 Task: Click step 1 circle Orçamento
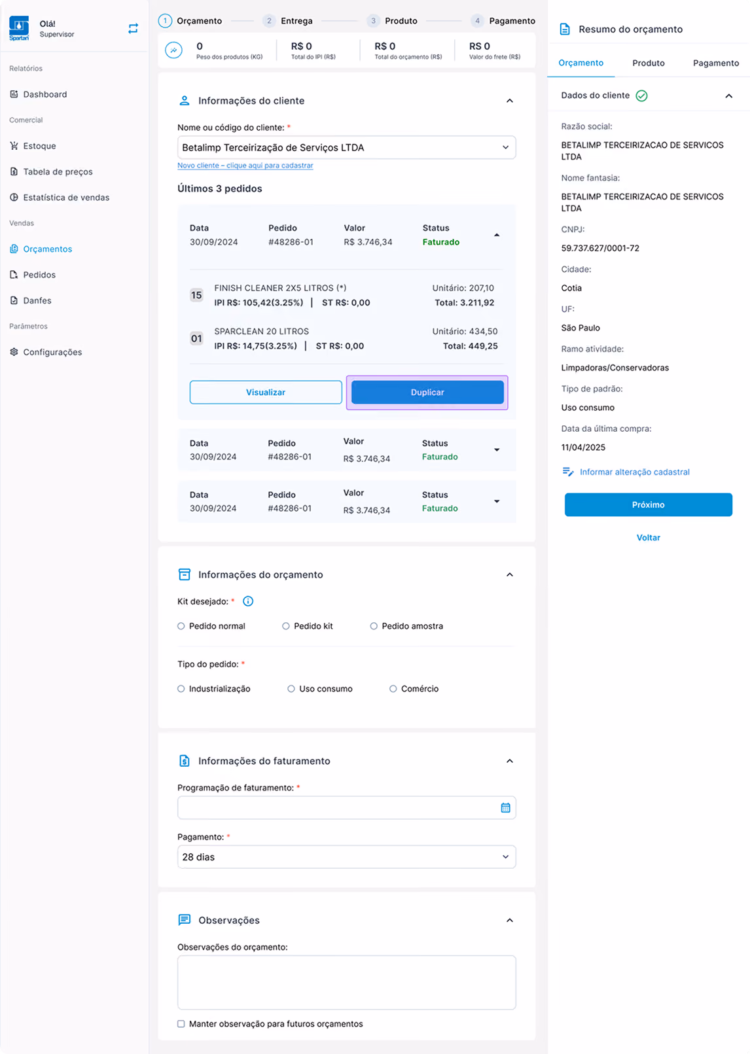166,21
